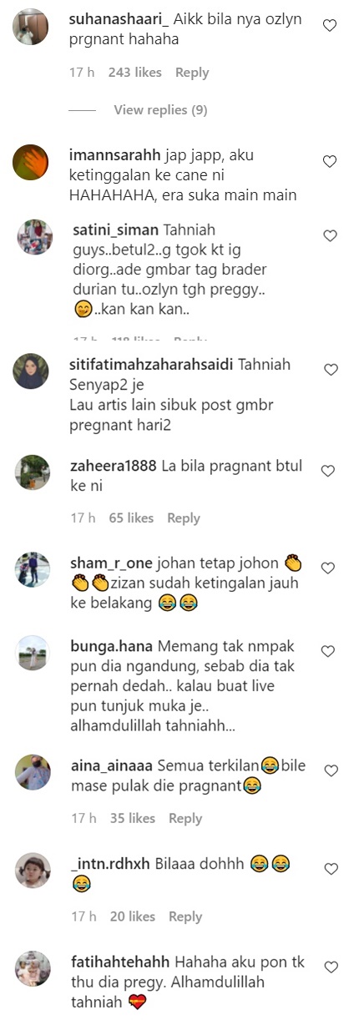364x1020 pixels.
Task: Like aina_ainaaa's comment heart
Action: point(330,770)
